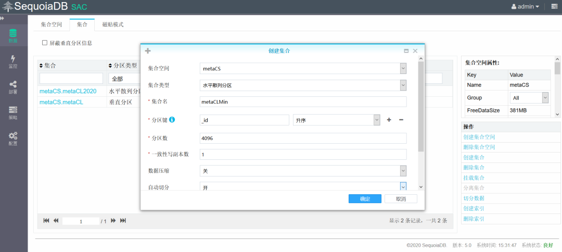The width and height of the screenshot is (562, 252).
Task: Open the 数据 (Data) sidebar section
Action: [13, 36]
